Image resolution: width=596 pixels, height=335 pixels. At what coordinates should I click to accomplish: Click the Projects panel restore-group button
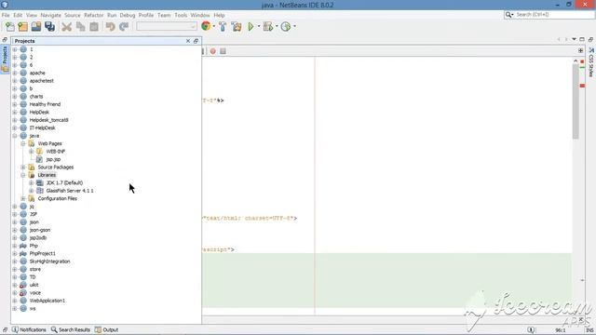pos(196,41)
